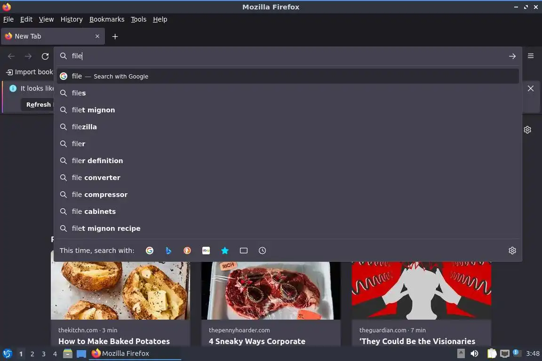Select the Bing one-off search icon

click(x=168, y=251)
